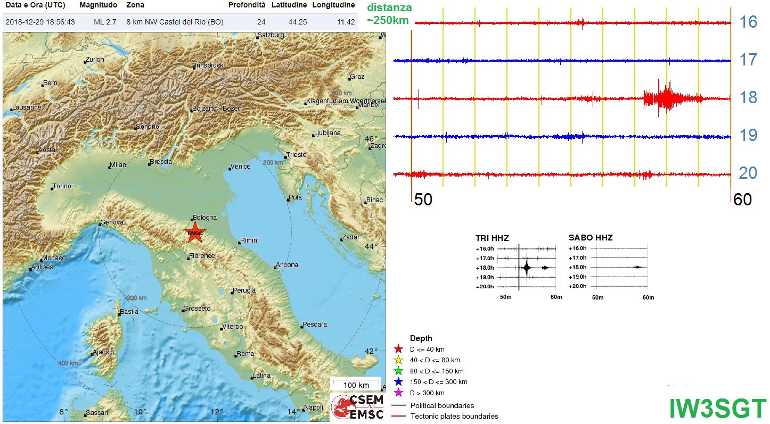Click the ML 2.7 magnitude value
Screen dimensions: 770x424
tap(105, 22)
